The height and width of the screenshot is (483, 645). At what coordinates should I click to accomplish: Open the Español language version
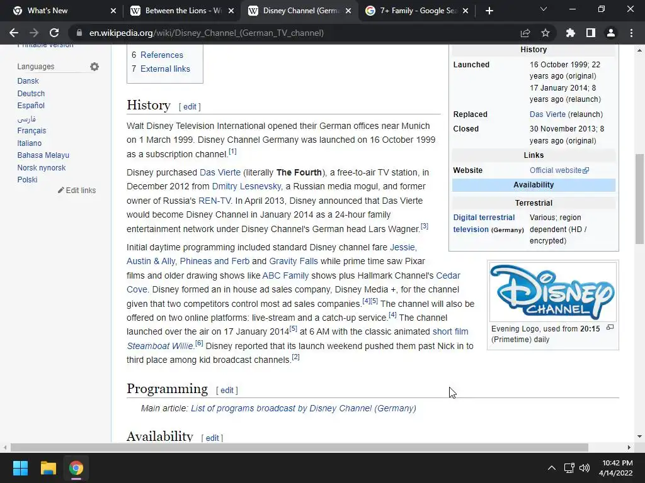click(31, 106)
